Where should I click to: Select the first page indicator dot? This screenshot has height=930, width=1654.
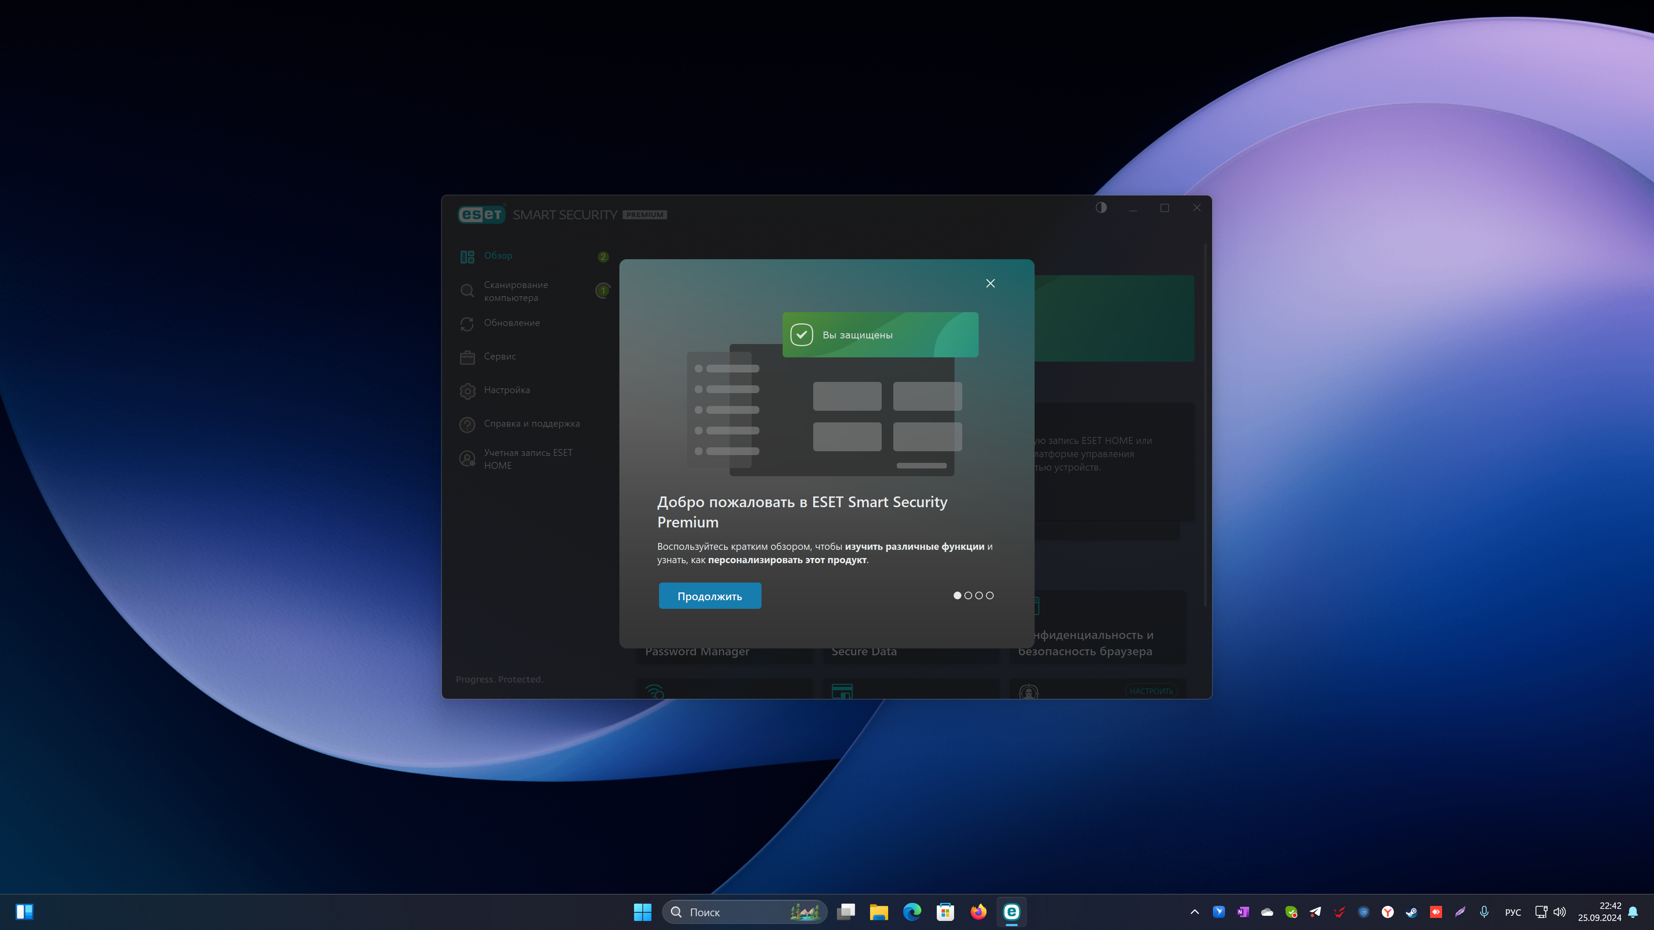[x=958, y=595]
